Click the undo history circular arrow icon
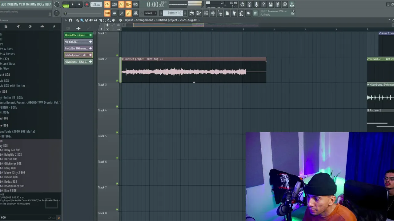 242,4
